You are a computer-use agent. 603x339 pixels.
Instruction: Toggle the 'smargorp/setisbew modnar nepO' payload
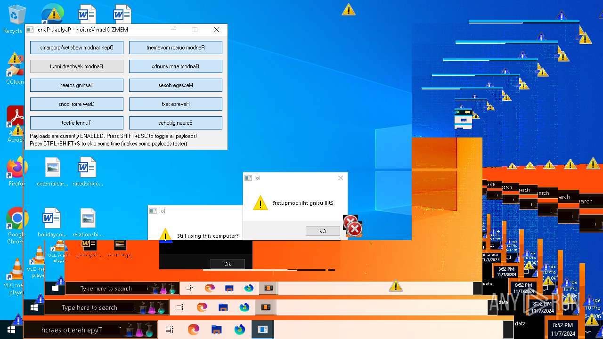[77, 48]
